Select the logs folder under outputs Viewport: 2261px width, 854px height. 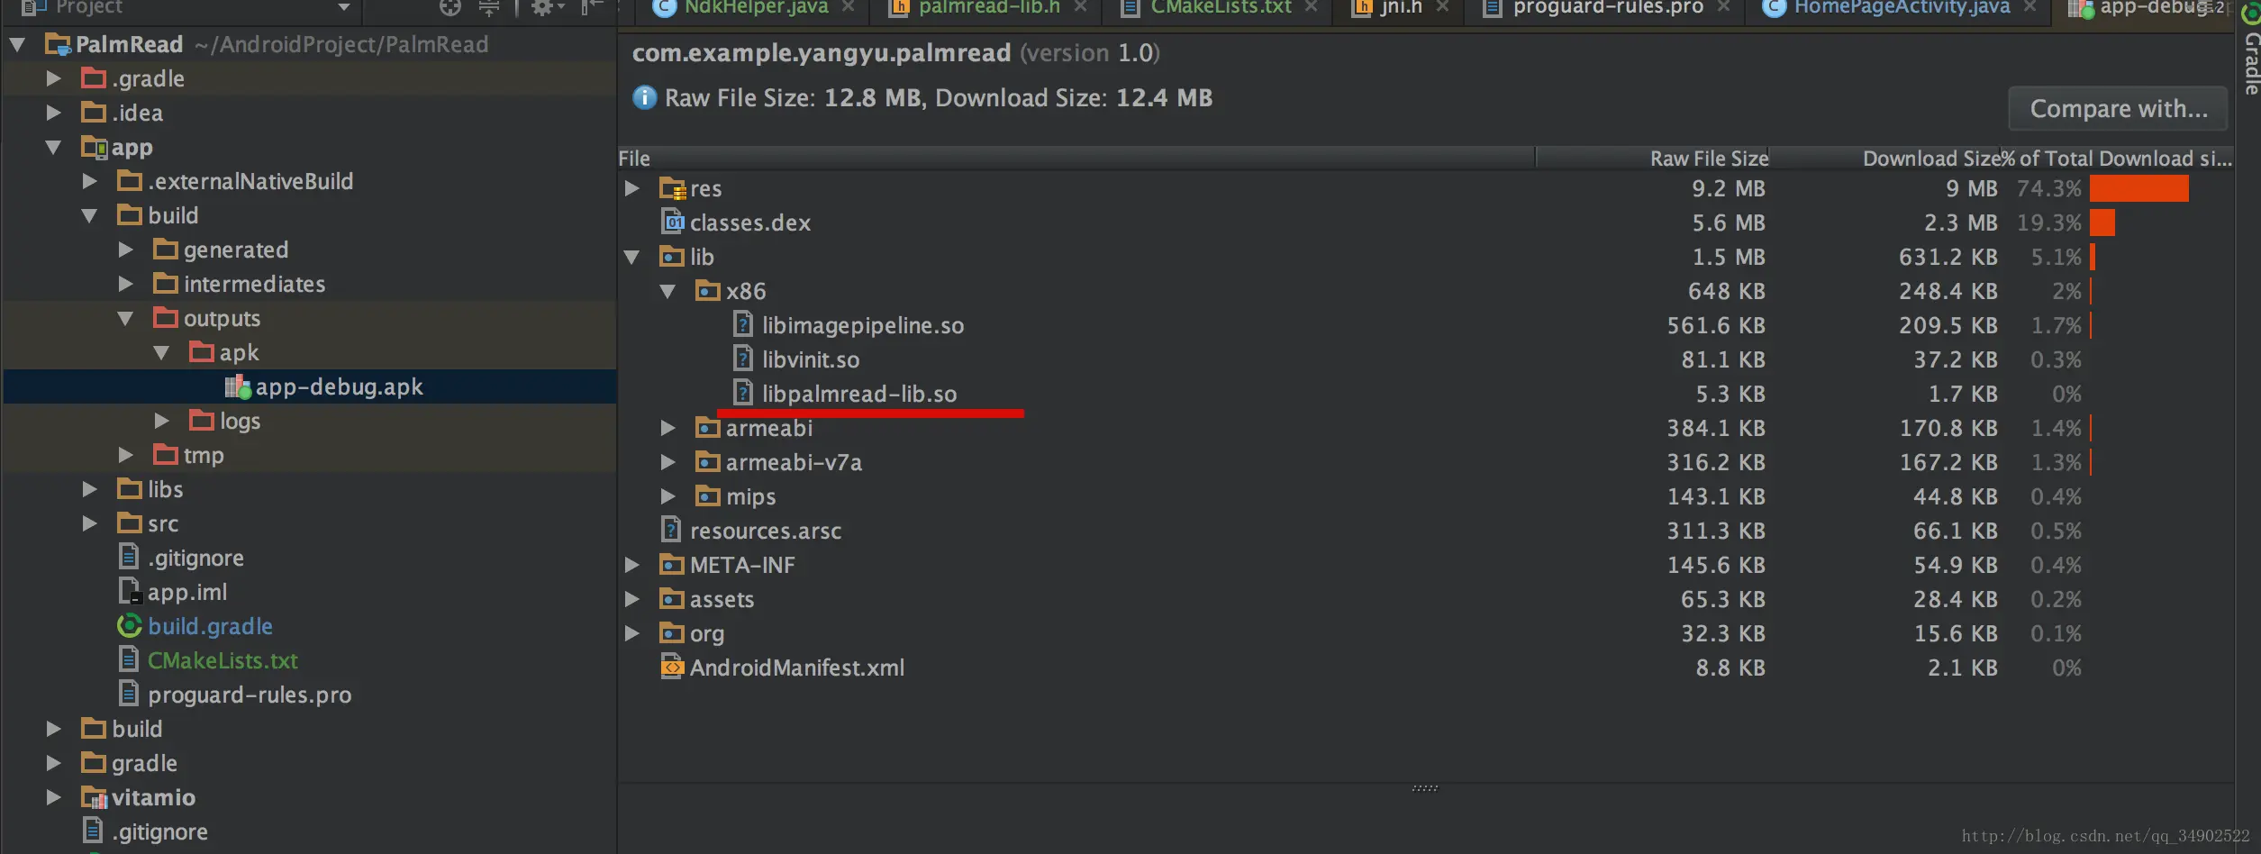tap(240, 421)
